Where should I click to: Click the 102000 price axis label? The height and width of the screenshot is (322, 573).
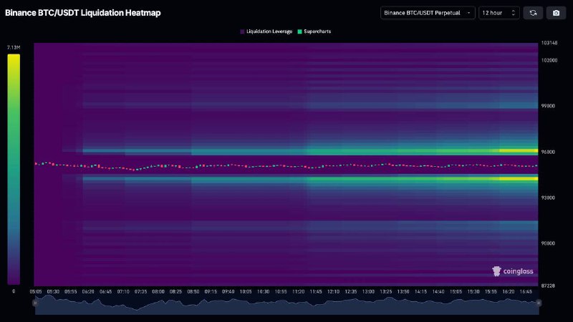coord(549,60)
